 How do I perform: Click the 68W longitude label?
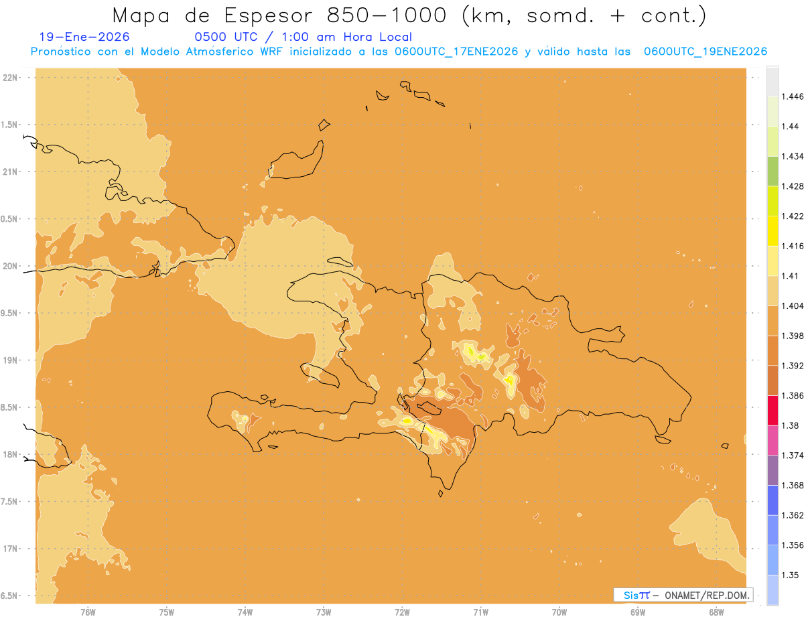click(x=716, y=612)
